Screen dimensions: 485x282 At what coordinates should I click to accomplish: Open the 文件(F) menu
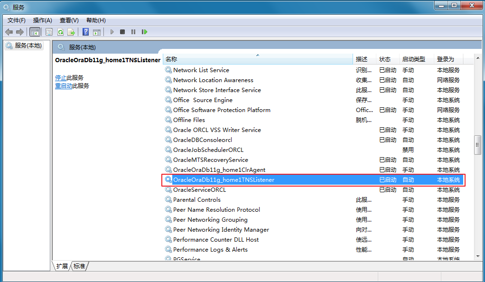pyautogui.click(x=17, y=20)
